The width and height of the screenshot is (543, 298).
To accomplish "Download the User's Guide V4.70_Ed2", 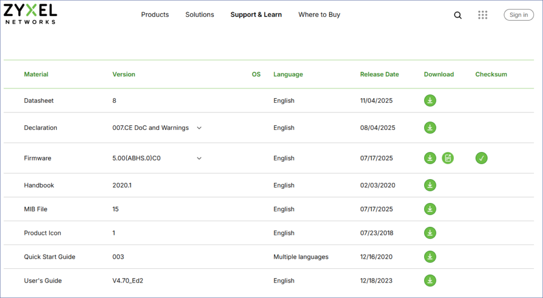I will click(x=430, y=281).
